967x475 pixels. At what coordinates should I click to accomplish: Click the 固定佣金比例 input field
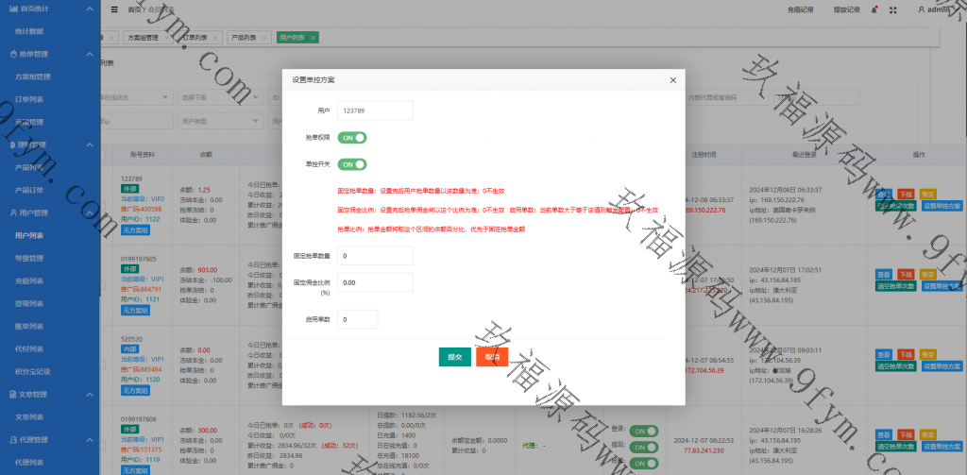point(375,282)
